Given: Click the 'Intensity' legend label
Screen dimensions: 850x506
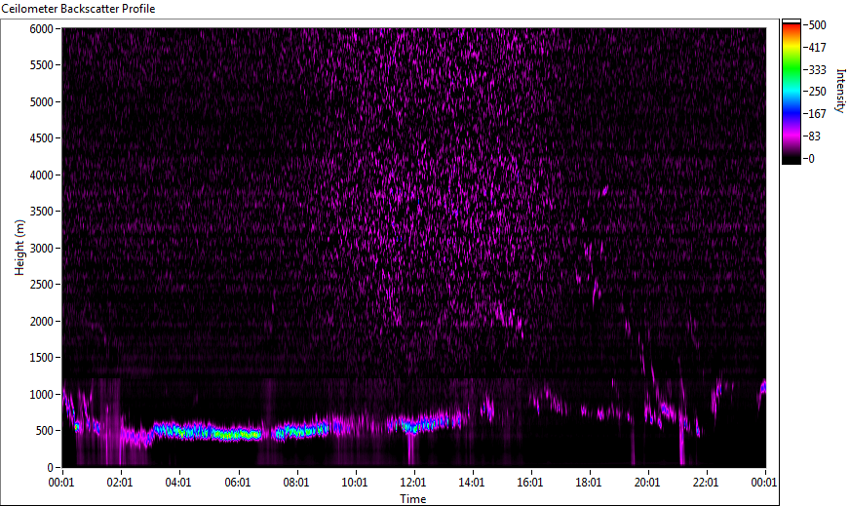Looking at the screenshot, I should click(841, 91).
